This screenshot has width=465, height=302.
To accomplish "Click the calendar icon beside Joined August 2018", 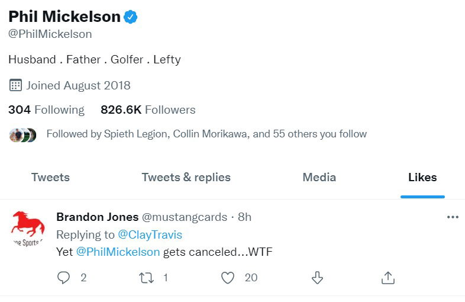I will (x=15, y=85).
